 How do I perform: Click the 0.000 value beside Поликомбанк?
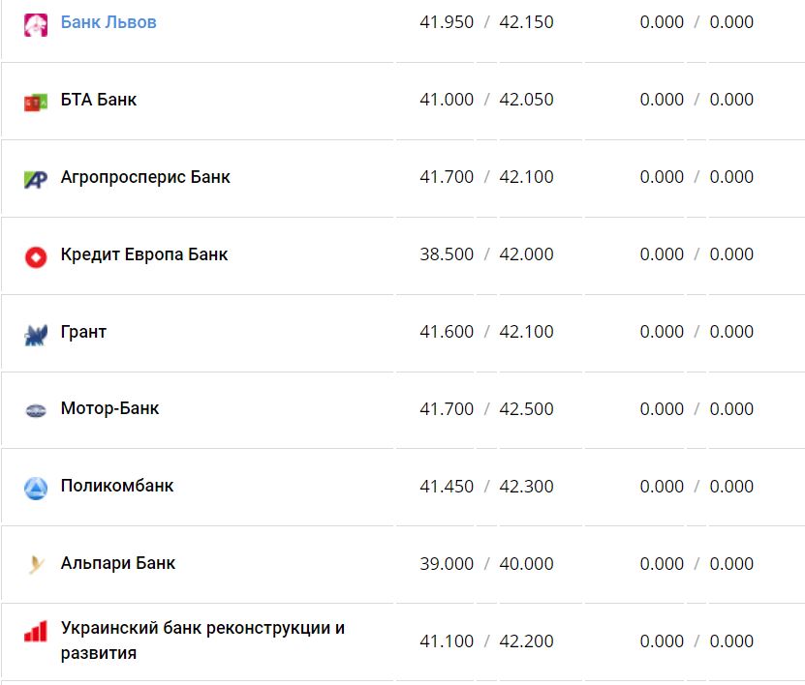pyautogui.click(x=662, y=487)
